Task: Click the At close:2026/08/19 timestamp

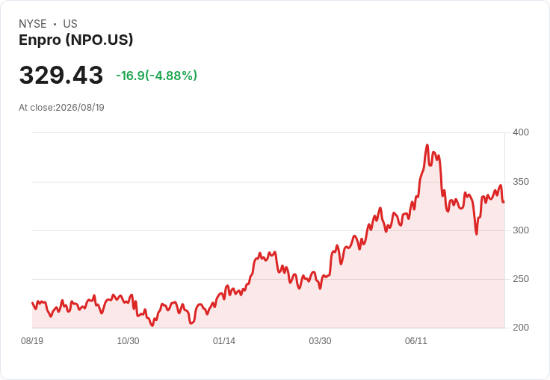Action: click(61, 108)
